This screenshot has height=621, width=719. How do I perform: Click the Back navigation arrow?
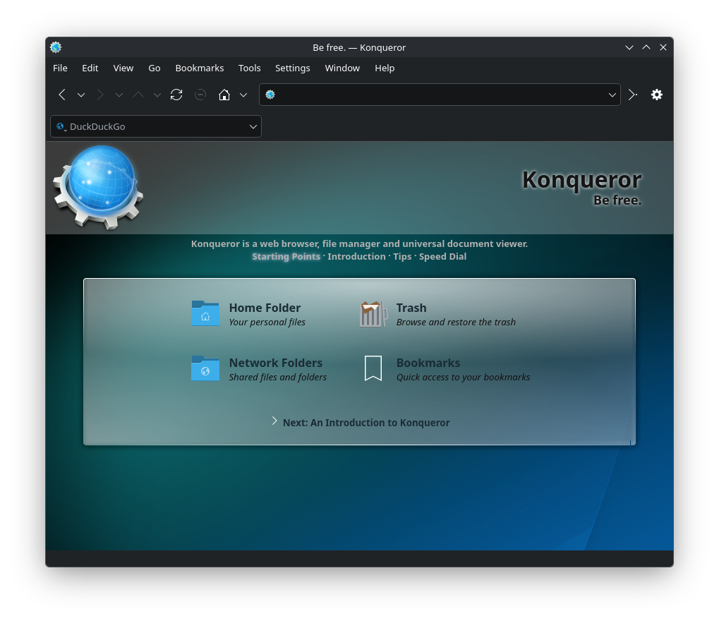pos(62,95)
